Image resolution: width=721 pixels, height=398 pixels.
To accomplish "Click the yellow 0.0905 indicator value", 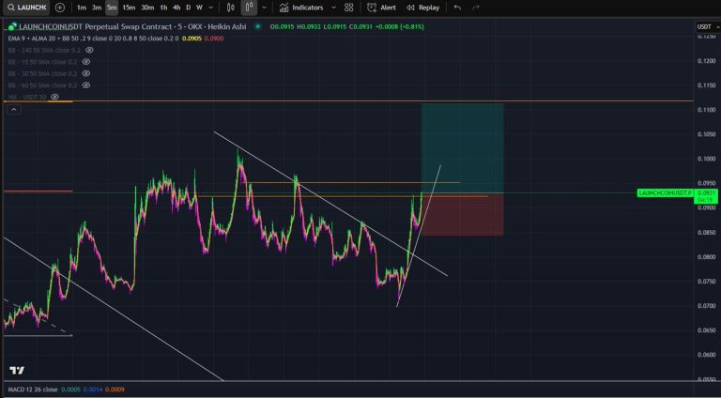I will coord(192,38).
